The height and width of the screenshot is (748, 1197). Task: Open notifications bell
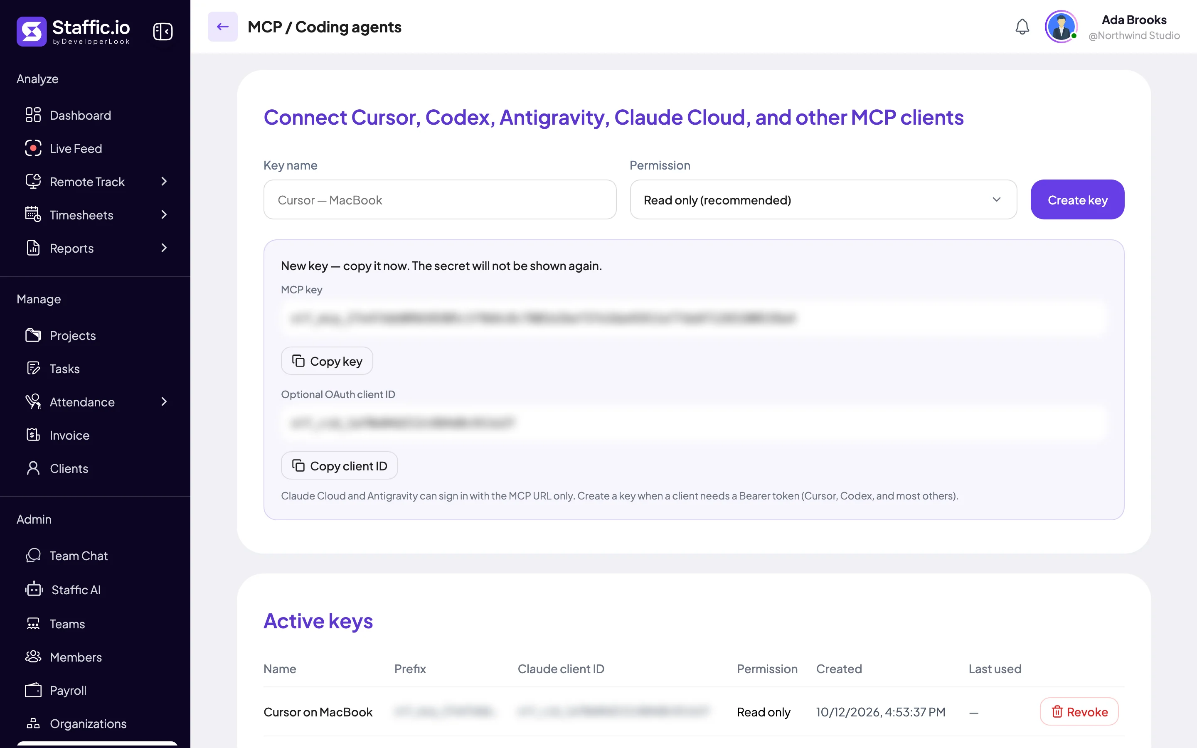[x=1022, y=27]
